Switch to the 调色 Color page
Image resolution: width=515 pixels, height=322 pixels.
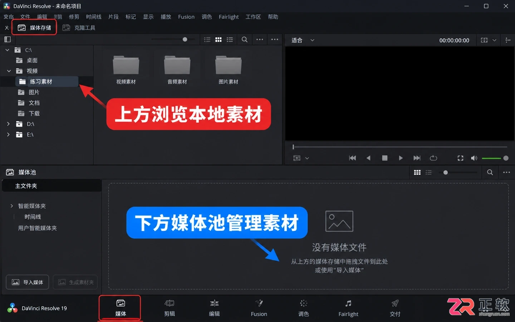pos(304,308)
